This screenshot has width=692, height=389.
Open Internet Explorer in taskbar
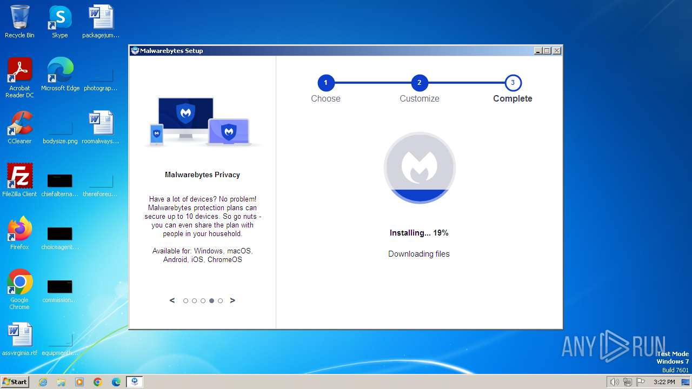(43, 382)
